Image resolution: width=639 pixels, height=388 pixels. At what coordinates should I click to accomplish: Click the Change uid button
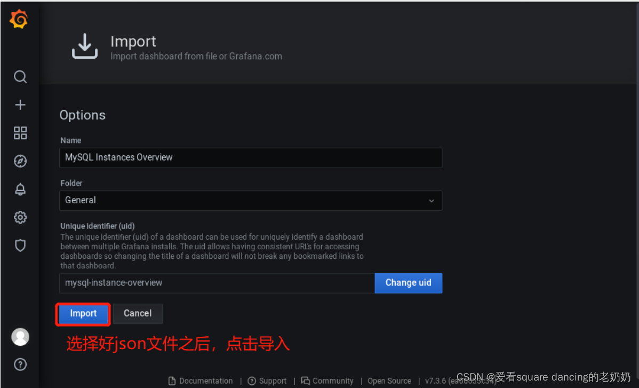coord(409,283)
